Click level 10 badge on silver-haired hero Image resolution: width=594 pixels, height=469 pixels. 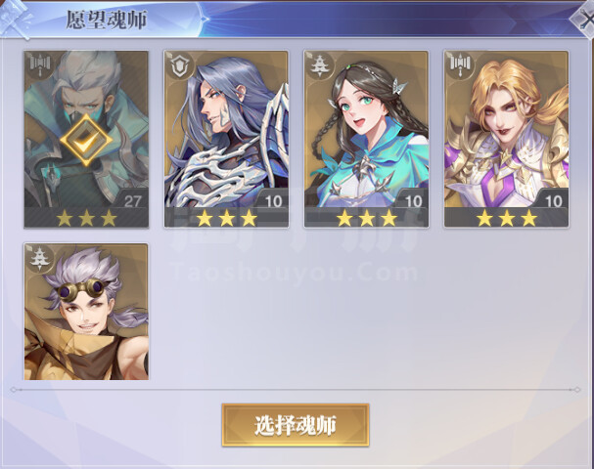[273, 199]
